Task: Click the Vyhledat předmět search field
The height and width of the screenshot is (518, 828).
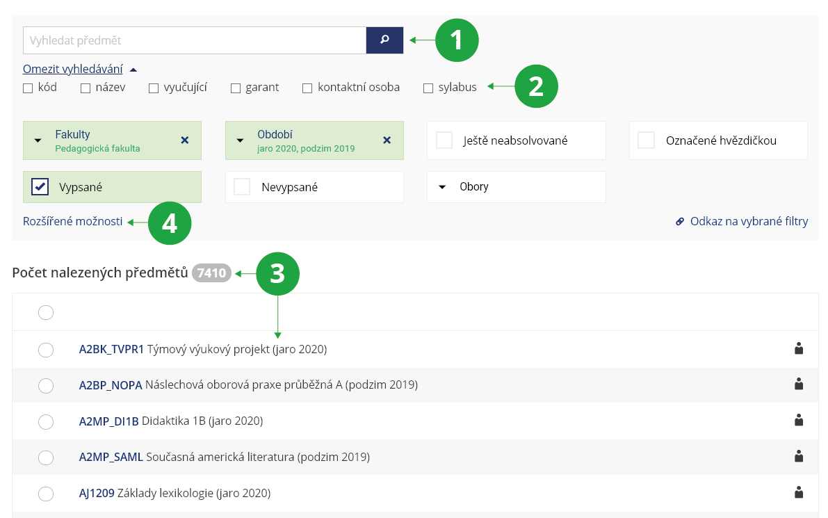Action: (x=195, y=40)
